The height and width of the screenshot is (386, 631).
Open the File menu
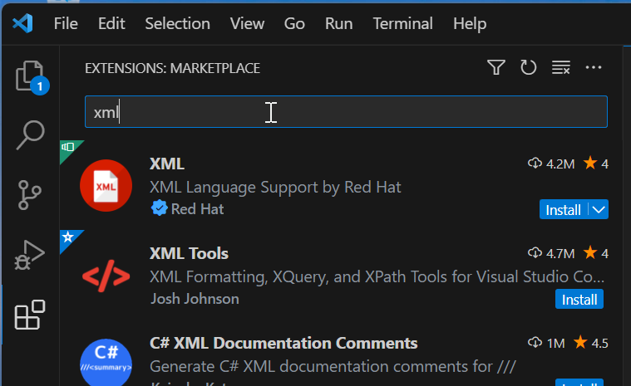[x=66, y=24]
